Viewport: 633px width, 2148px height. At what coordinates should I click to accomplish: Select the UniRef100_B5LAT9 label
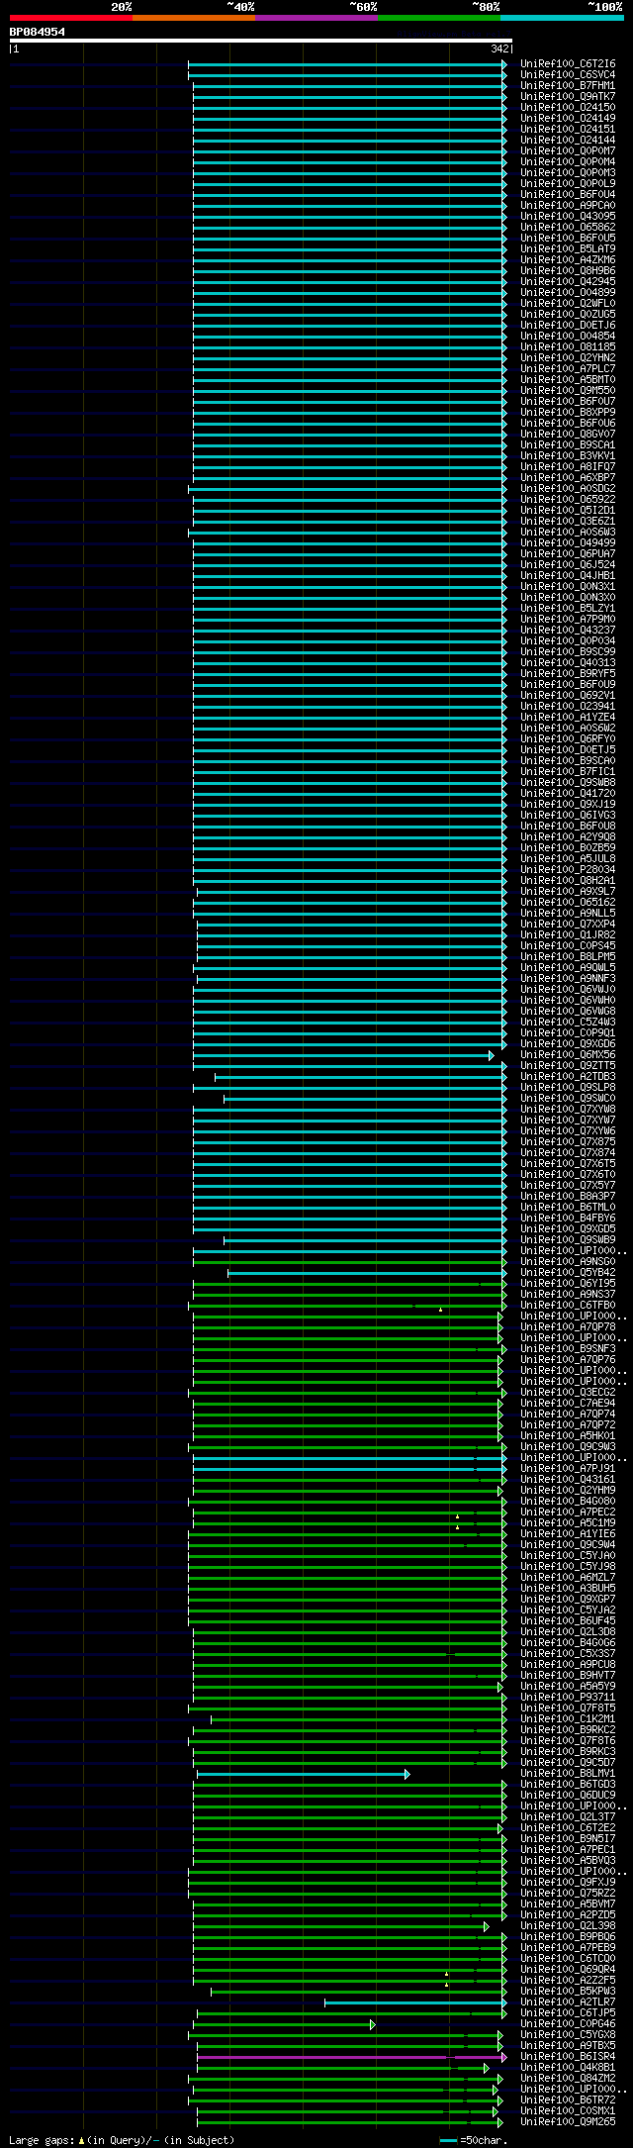(x=568, y=249)
